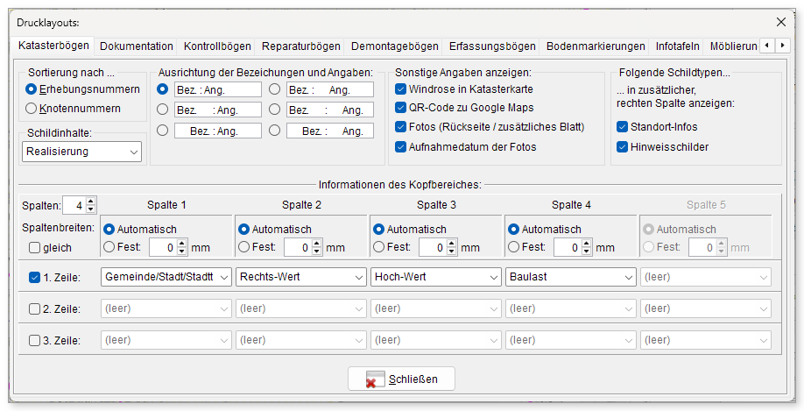Screen dimensions: 804x411
Task: Decrease Spalte 4 Fest width spinner
Action: [x=587, y=251]
